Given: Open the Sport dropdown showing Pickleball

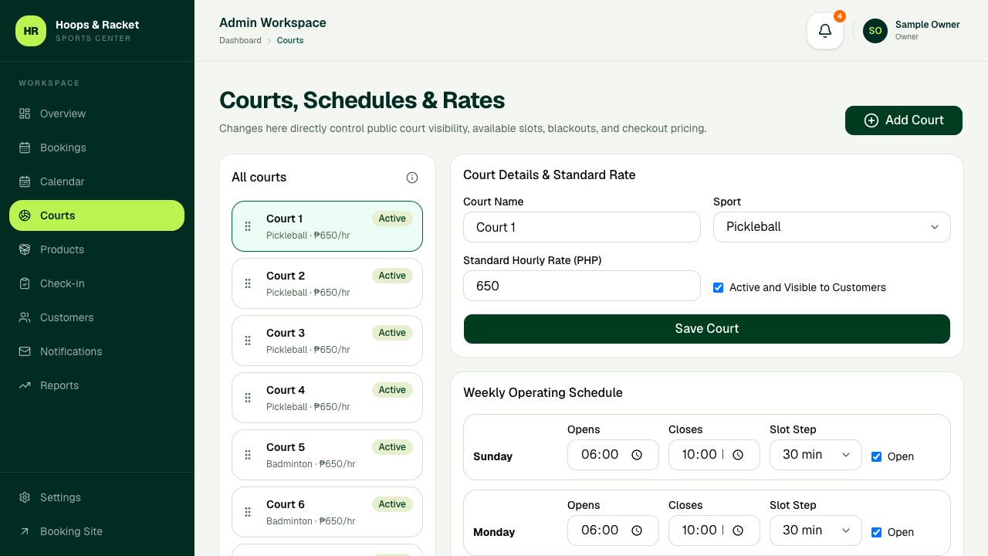Looking at the screenshot, I should pyautogui.click(x=832, y=227).
